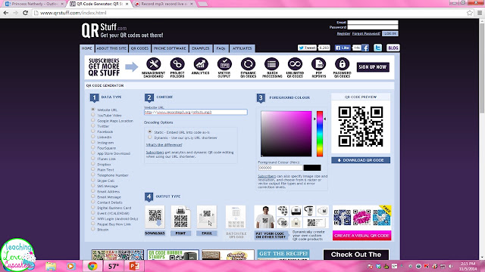
Task: Click the Blog button
Action: point(393,48)
